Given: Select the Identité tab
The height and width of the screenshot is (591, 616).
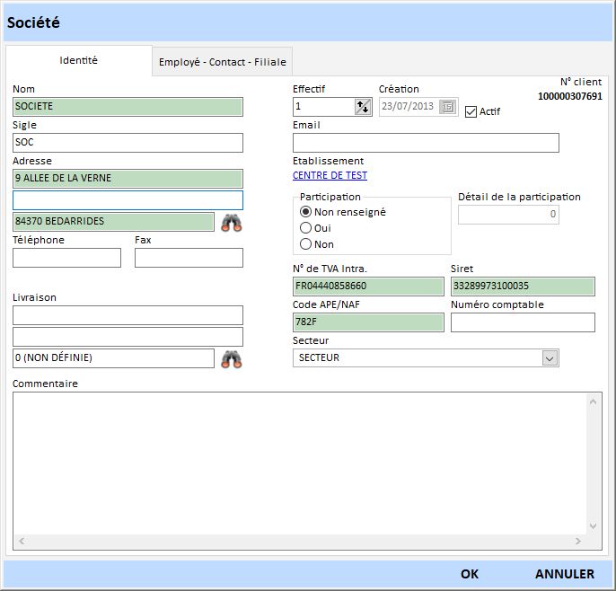Looking at the screenshot, I should [x=79, y=61].
